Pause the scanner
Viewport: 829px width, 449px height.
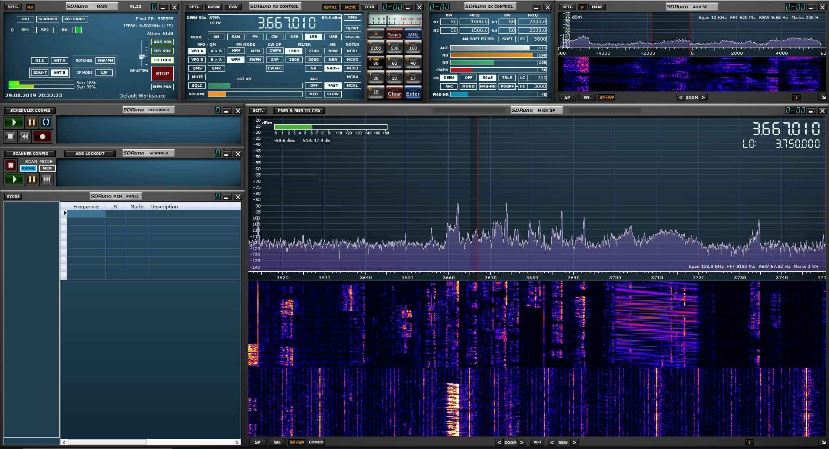point(32,179)
